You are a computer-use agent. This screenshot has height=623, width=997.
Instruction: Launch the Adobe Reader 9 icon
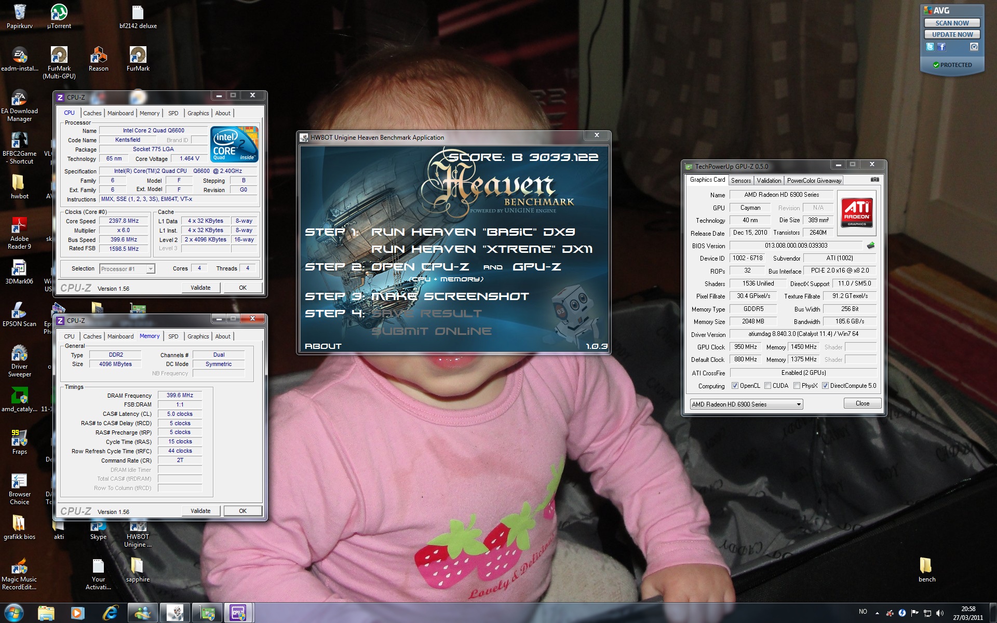[20, 233]
